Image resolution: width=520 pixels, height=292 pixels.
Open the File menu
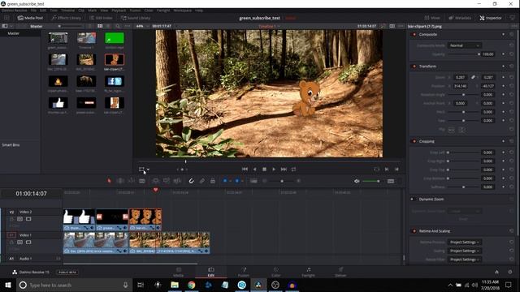coord(33,11)
